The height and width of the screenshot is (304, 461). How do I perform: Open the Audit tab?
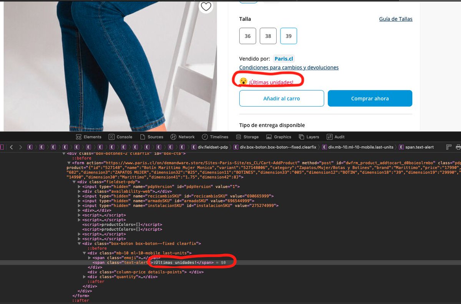tap(335, 137)
